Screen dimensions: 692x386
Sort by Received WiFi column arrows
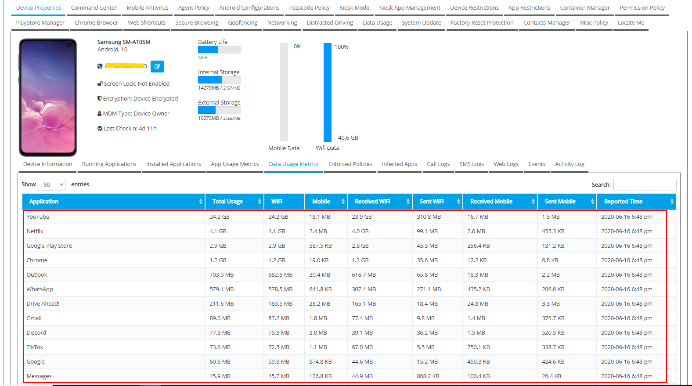(408, 202)
